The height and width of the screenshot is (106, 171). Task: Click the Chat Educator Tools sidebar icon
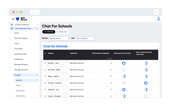(x=12, y=29)
